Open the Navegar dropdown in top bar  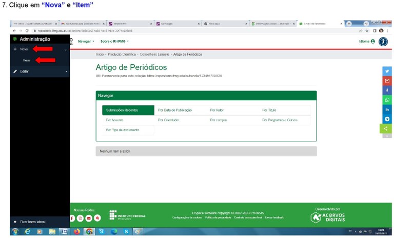[x=86, y=41]
